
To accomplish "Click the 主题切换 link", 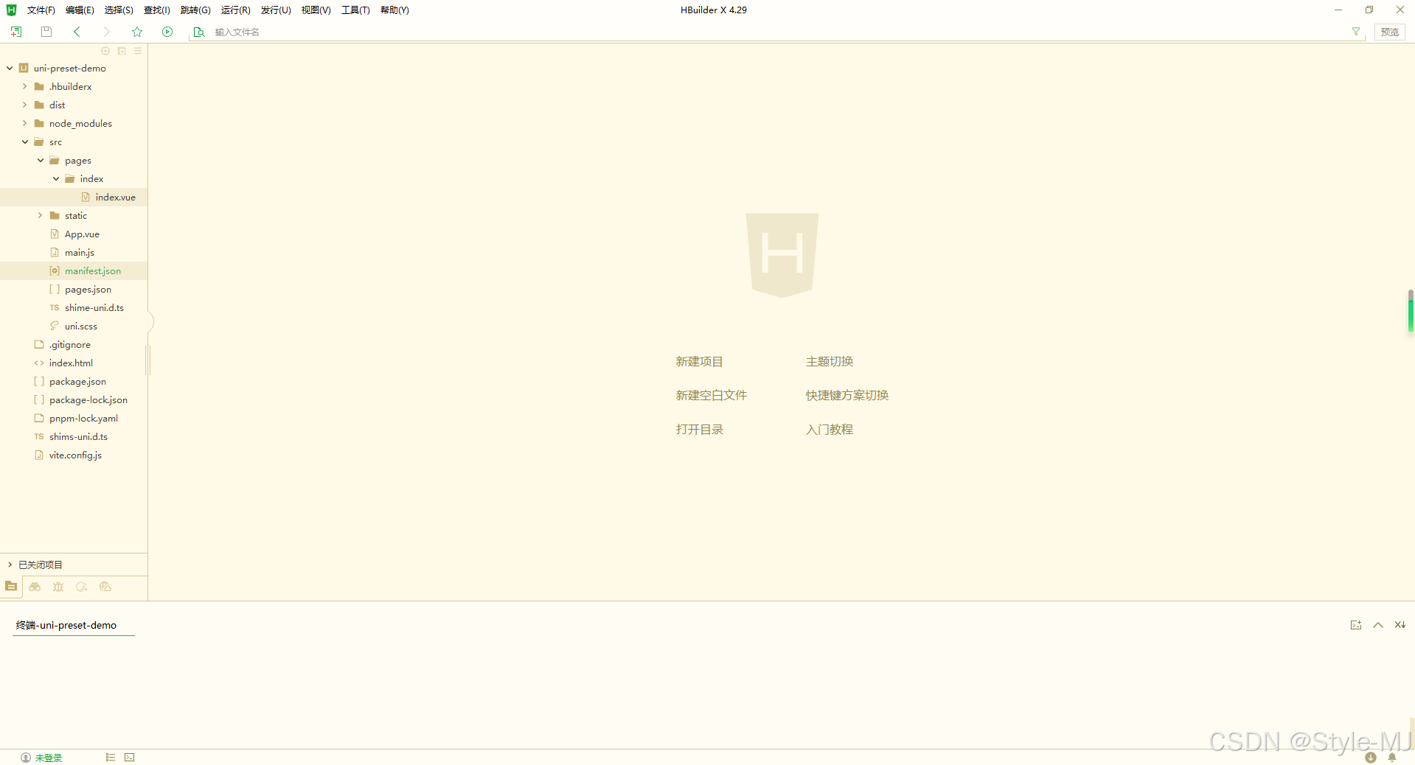I will coord(829,361).
